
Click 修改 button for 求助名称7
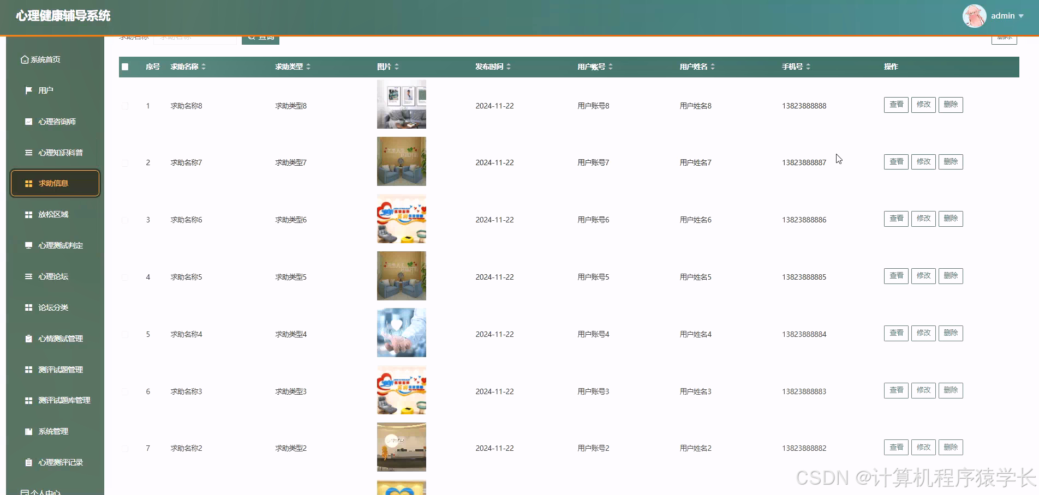pos(923,162)
